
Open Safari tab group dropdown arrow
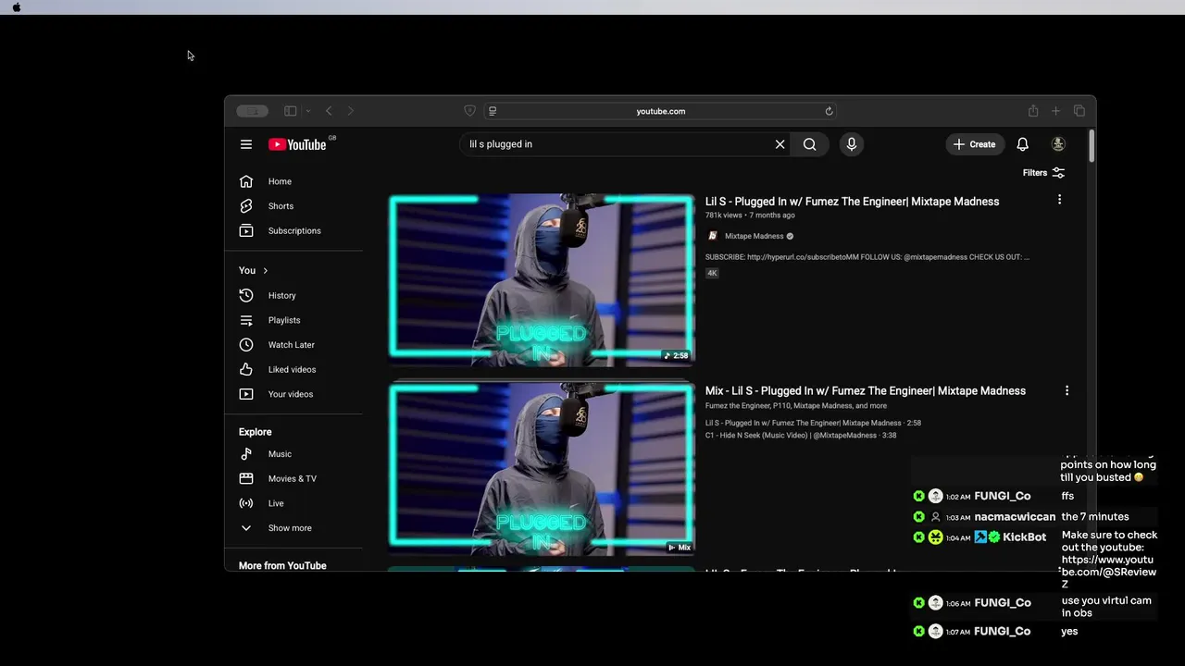307,111
